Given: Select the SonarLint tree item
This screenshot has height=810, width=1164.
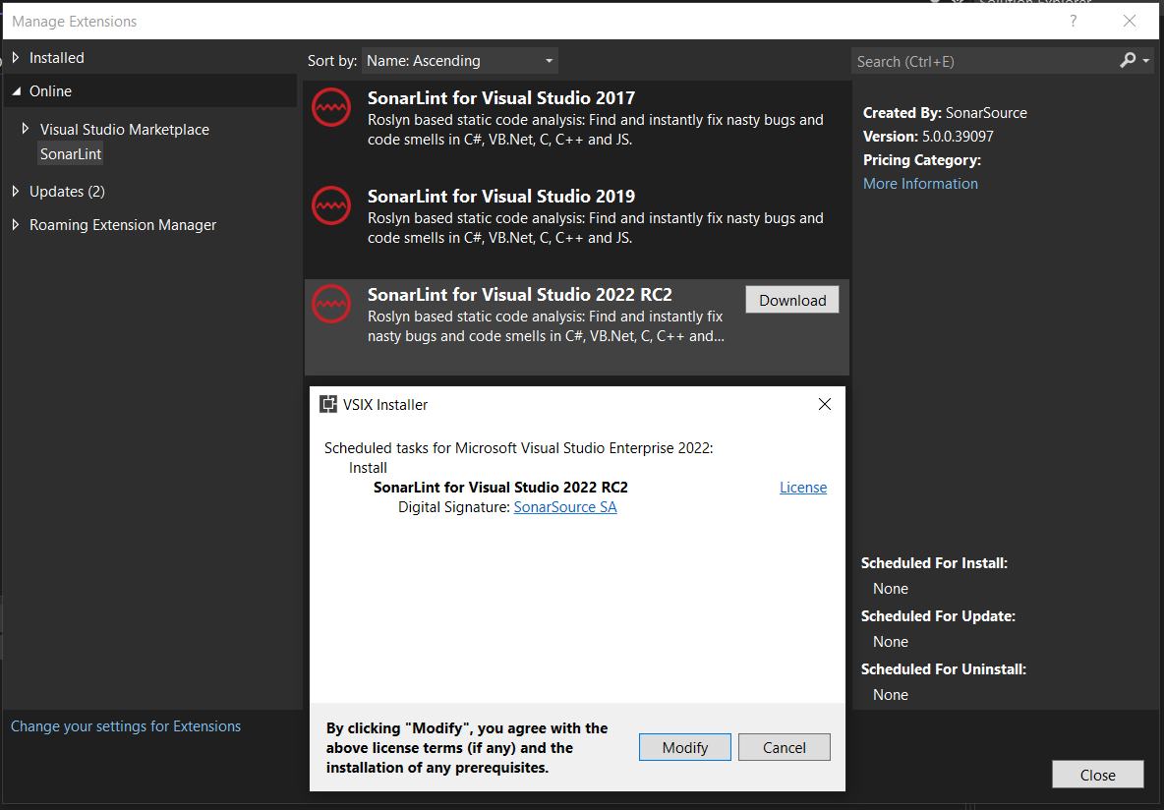Looking at the screenshot, I should point(71,153).
